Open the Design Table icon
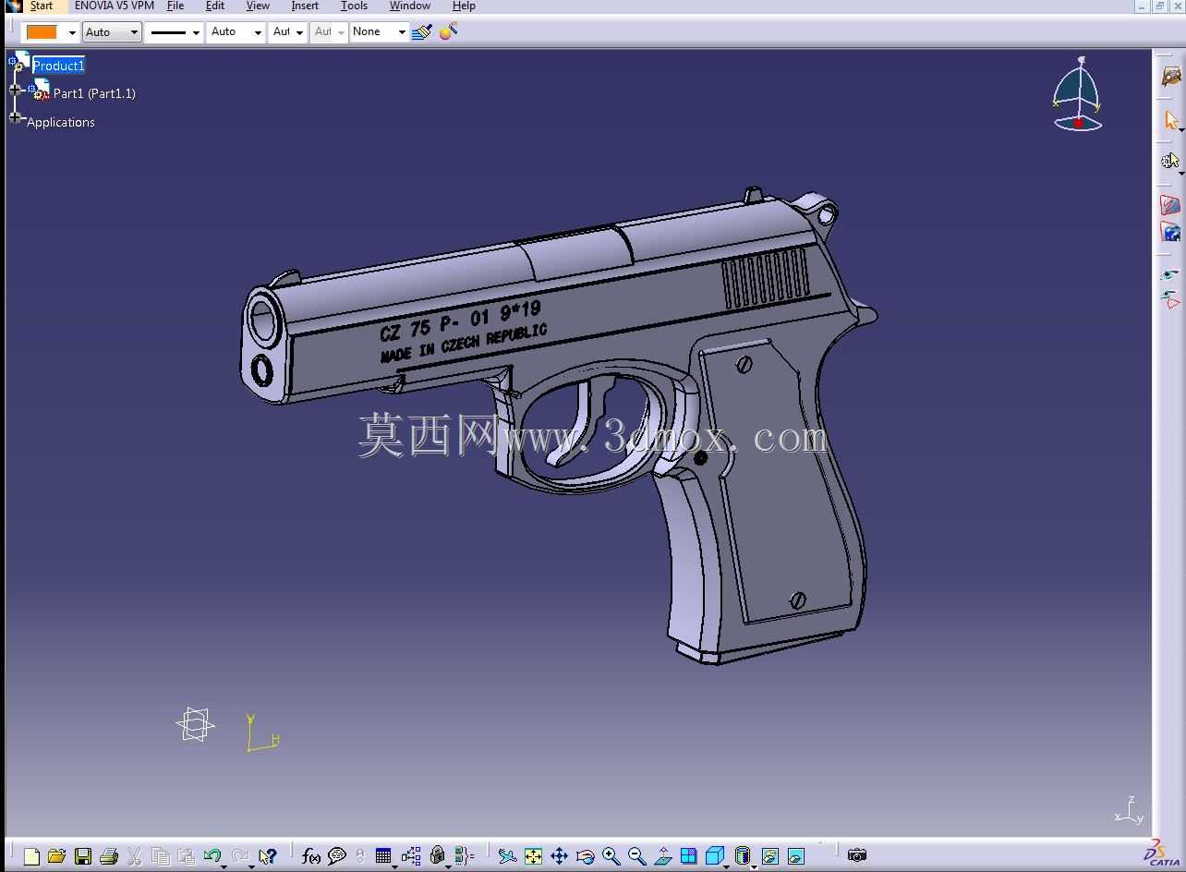 pos(383,856)
